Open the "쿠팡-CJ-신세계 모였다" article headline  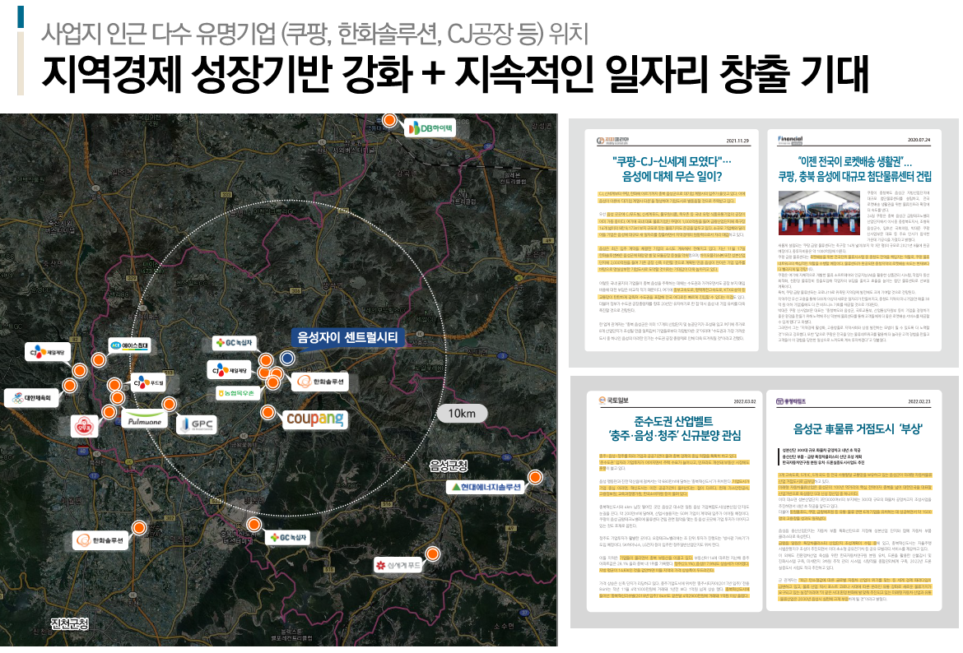tap(672, 169)
